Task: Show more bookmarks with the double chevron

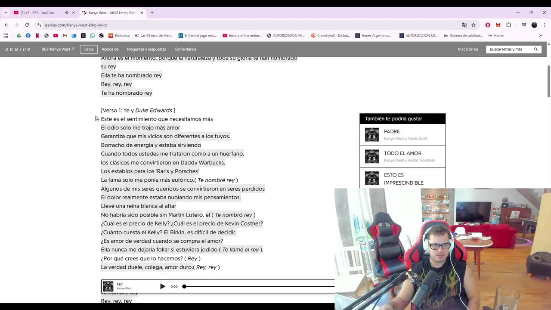Action: tap(541, 36)
